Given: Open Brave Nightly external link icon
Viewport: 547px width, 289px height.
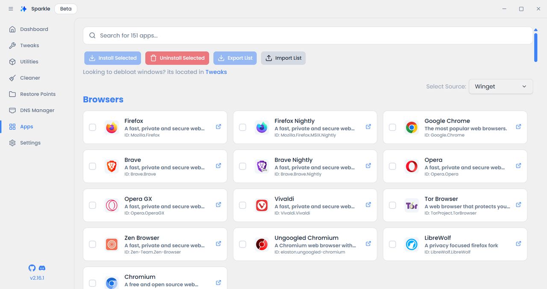Looking at the screenshot, I should [368, 166].
